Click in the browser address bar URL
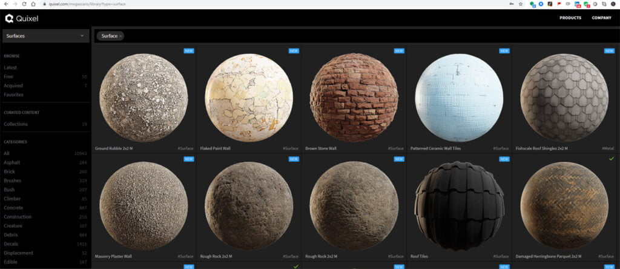The image size is (620, 269). coord(87,4)
